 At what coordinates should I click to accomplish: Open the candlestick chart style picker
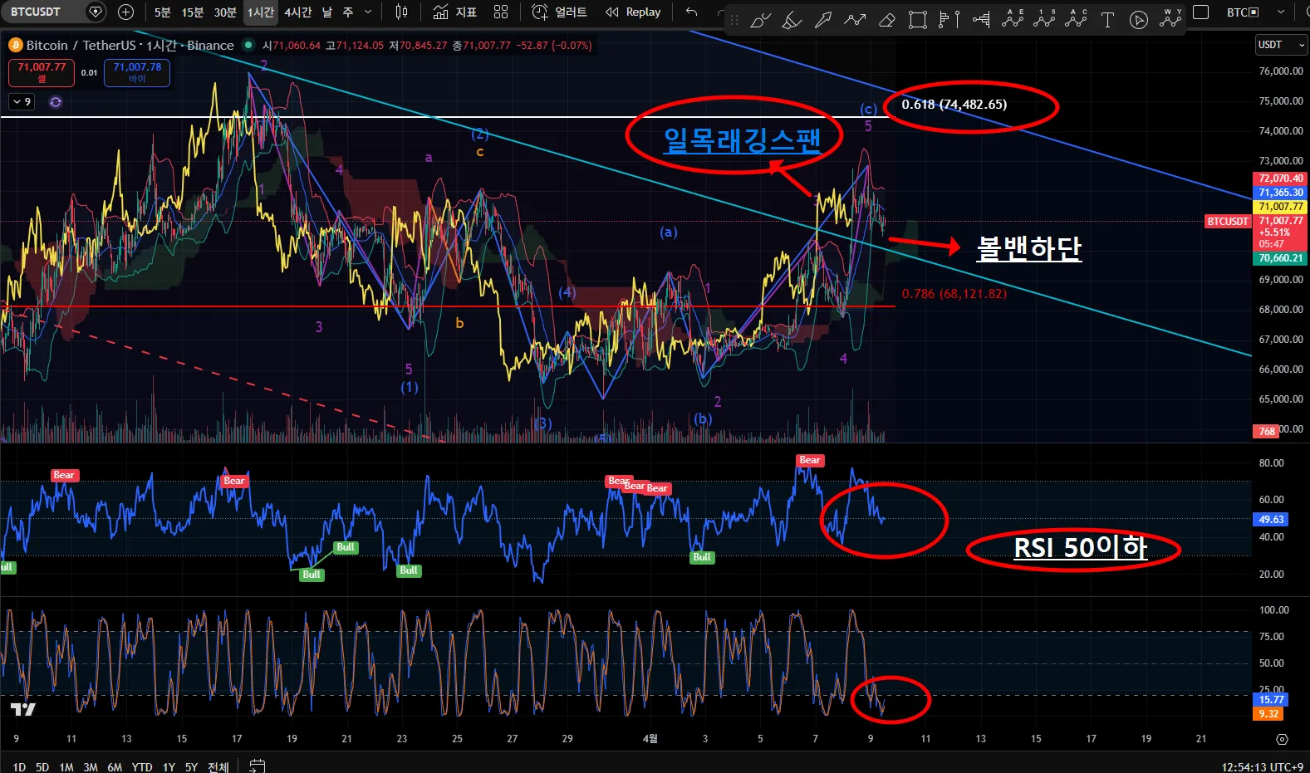[401, 12]
